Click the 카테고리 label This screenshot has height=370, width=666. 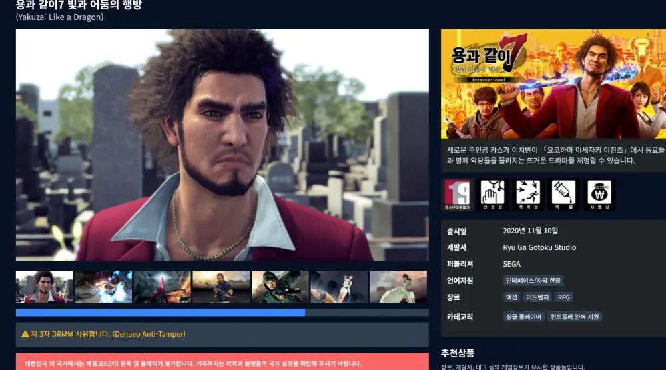pos(460,317)
